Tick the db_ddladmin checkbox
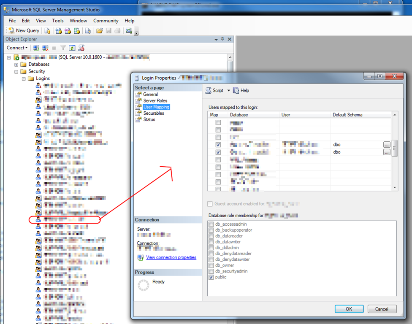 211,248
